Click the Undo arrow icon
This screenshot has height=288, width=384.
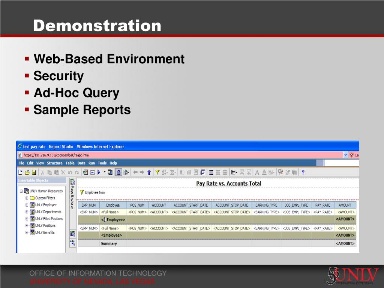pyautogui.click(x=70, y=172)
